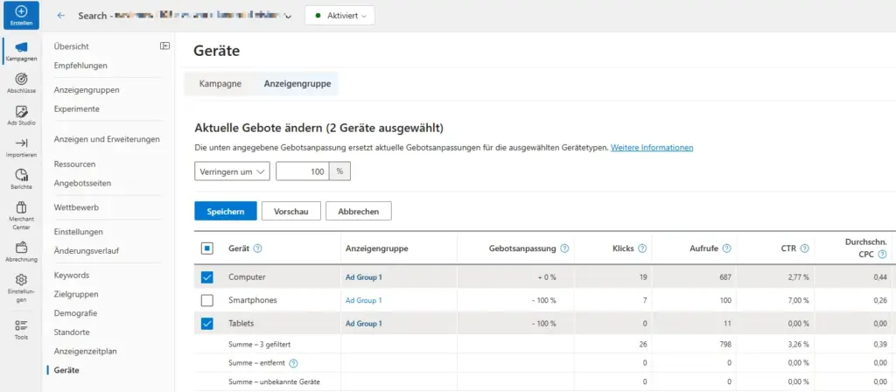This screenshot has width=896, height=392.
Task: Click the Erstellen plus icon
Action: click(x=21, y=11)
